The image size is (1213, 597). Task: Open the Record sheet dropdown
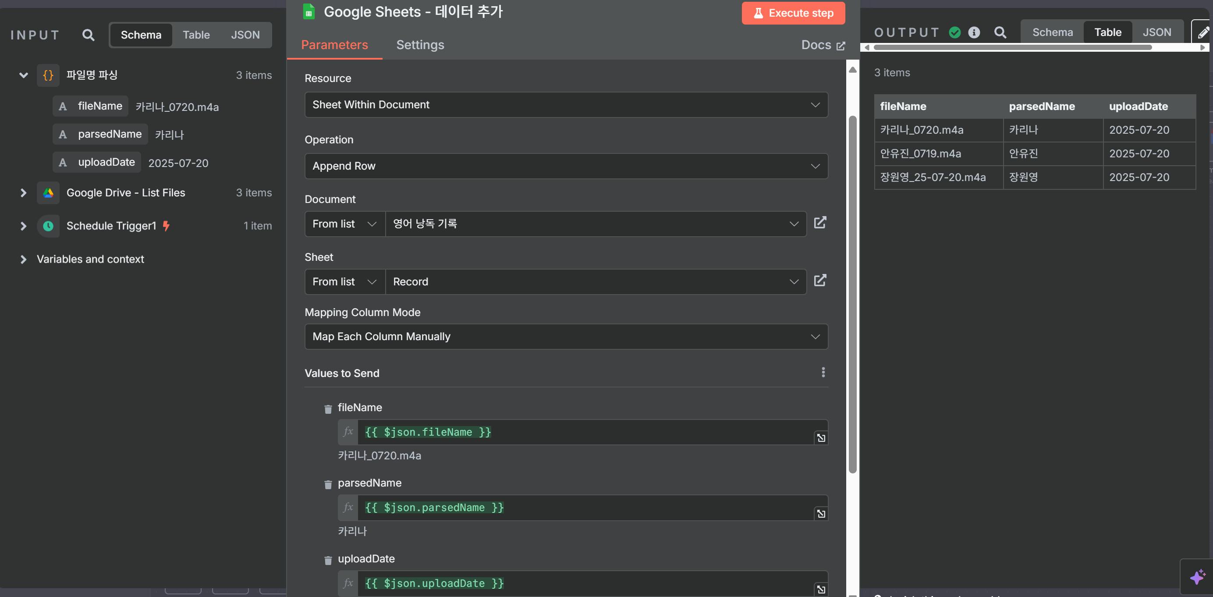click(x=596, y=281)
